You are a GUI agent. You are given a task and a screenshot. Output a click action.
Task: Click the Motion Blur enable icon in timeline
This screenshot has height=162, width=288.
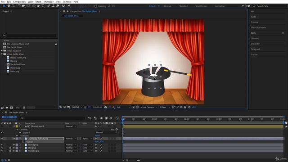pos(111,118)
